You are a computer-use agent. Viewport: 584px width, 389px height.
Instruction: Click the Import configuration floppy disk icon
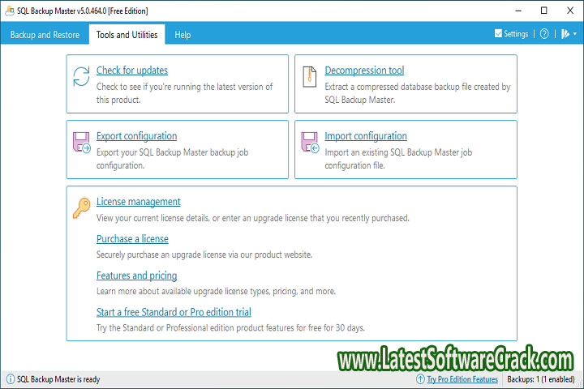pos(310,142)
